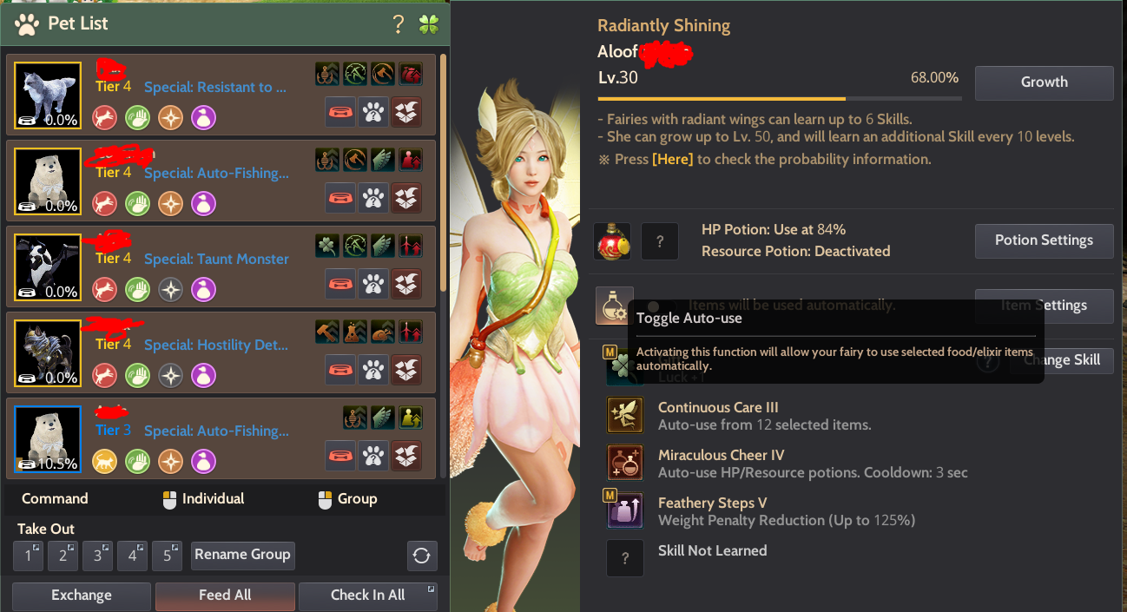This screenshot has width=1127, height=612.
Task: Toggle the red agility mode on first pet
Action: [105, 117]
